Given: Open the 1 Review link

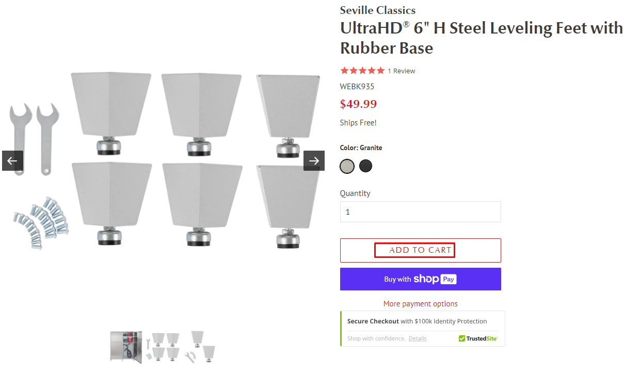Looking at the screenshot, I should tap(402, 71).
